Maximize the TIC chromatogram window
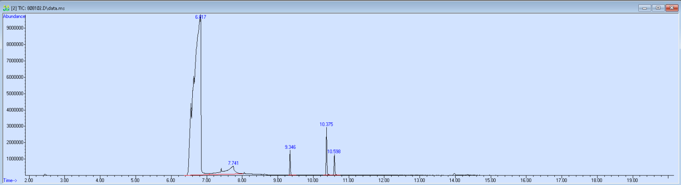681x185 pixels. coord(658,8)
